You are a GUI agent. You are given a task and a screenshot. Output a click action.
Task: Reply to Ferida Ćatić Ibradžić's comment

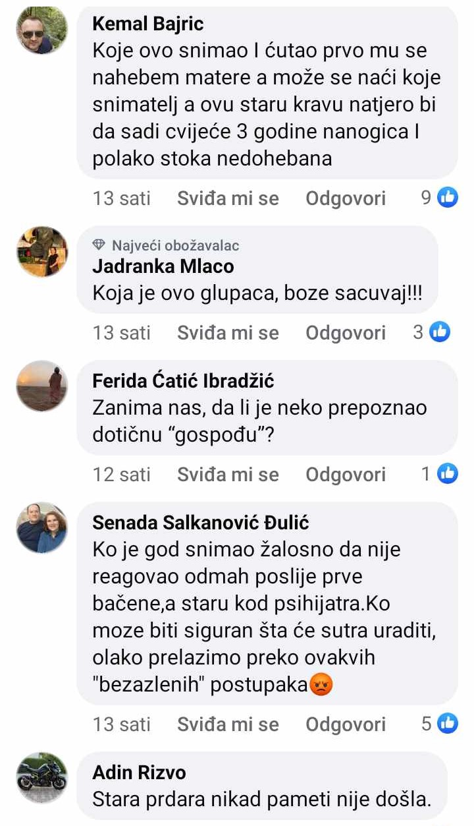(x=346, y=474)
